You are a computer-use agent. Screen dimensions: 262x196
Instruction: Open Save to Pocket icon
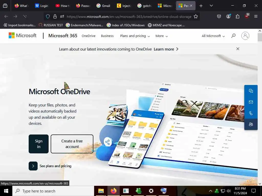point(219,16)
